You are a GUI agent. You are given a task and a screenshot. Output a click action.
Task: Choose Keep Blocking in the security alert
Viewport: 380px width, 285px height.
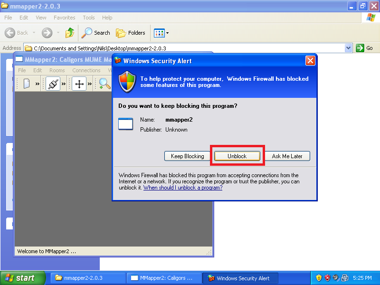tap(187, 156)
